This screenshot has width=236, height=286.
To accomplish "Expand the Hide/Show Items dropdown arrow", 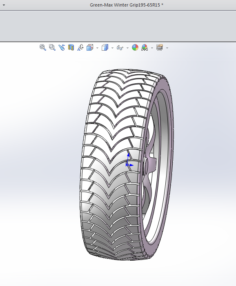I will point(127,48).
